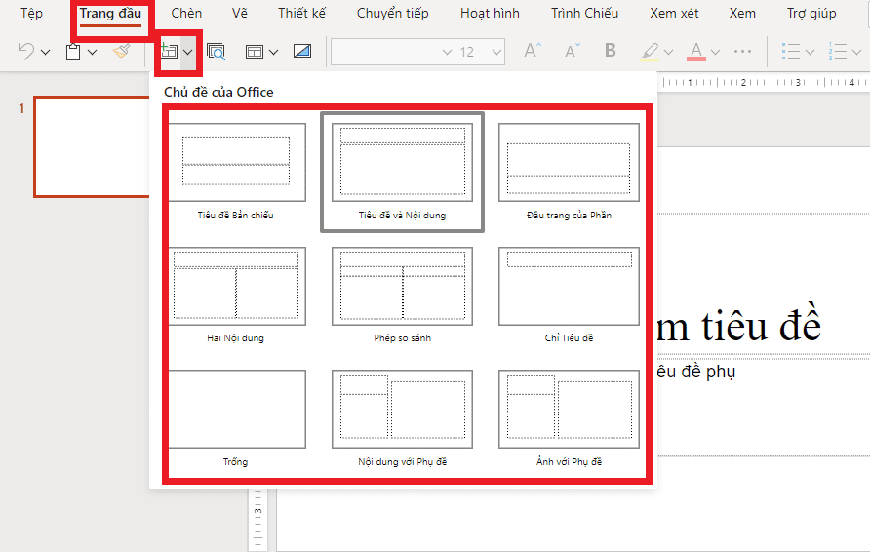Expand numbered list styles arrow
This screenshot has width=870, height=552.
[856, 52]
